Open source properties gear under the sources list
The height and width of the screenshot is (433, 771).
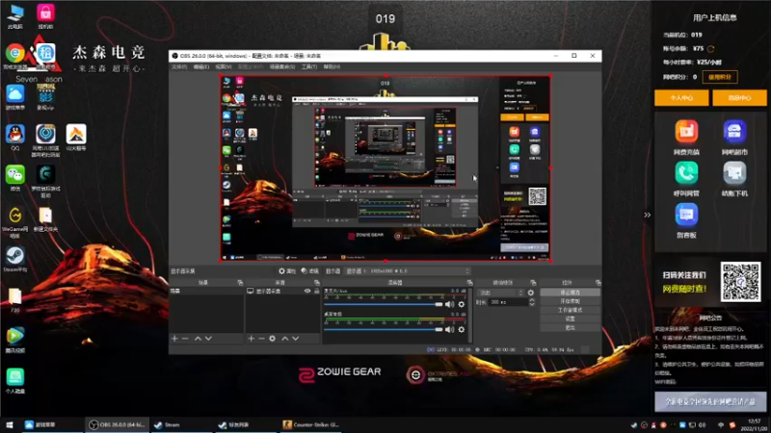click(273, 339)
